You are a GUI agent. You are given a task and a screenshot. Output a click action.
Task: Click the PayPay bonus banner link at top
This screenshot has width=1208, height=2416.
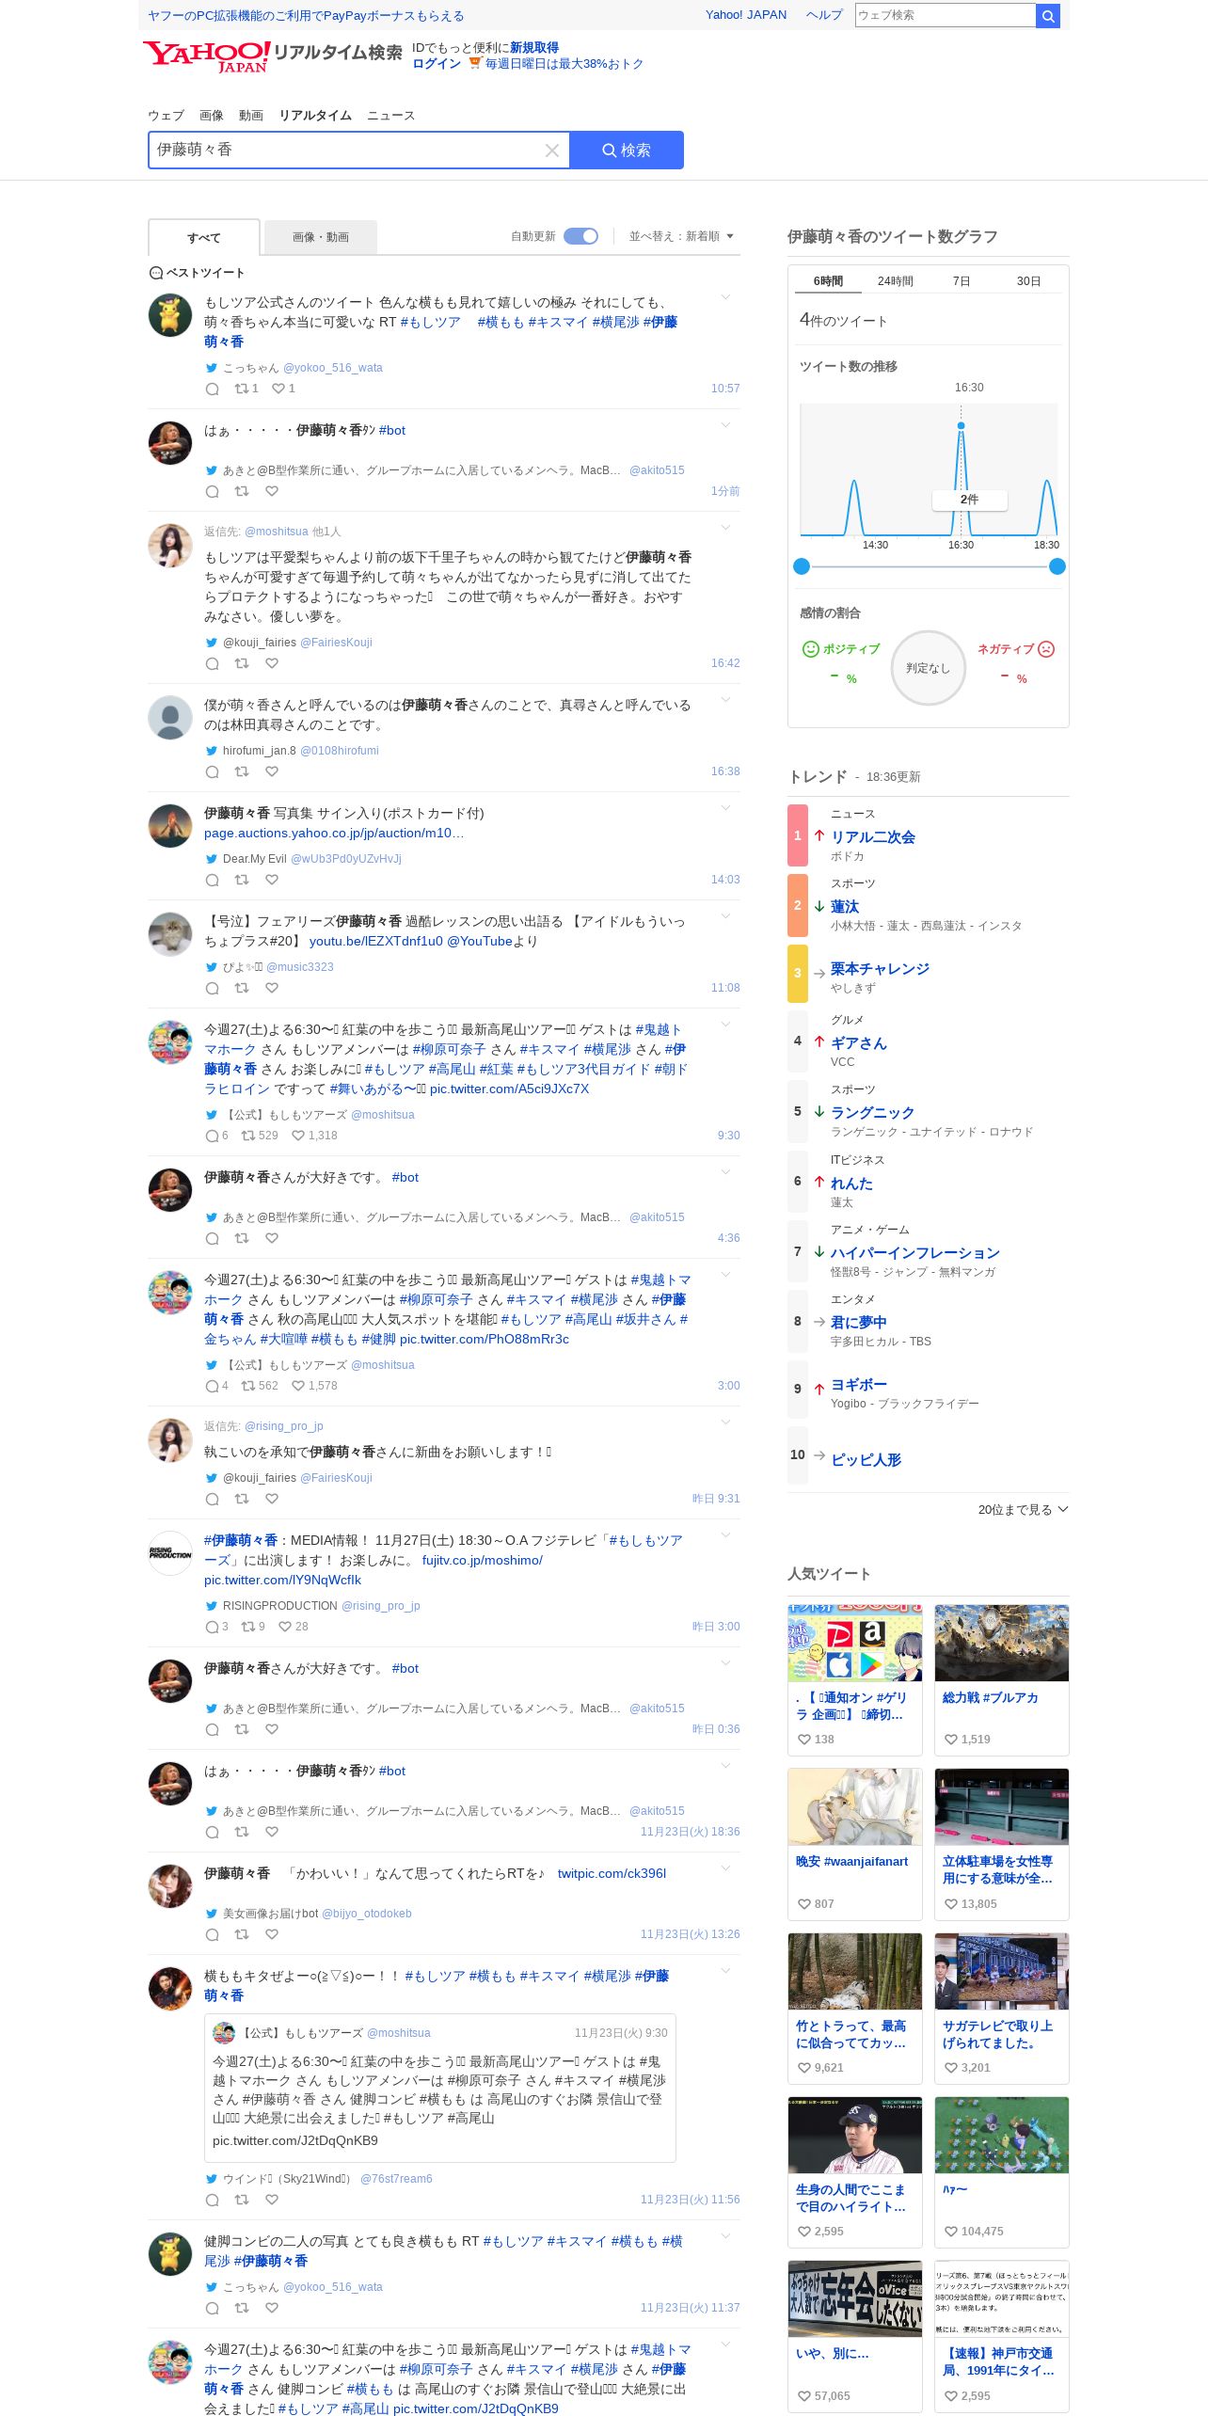tap(306, 16)
